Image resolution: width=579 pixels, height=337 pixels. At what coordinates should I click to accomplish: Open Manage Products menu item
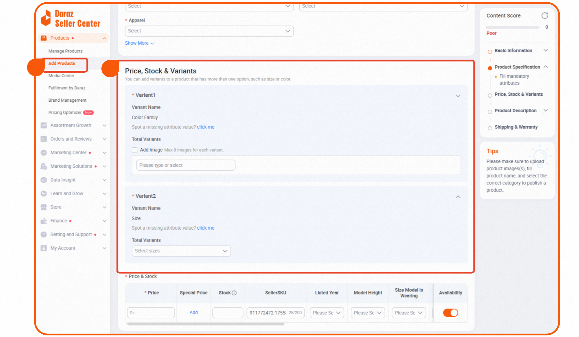65,51
